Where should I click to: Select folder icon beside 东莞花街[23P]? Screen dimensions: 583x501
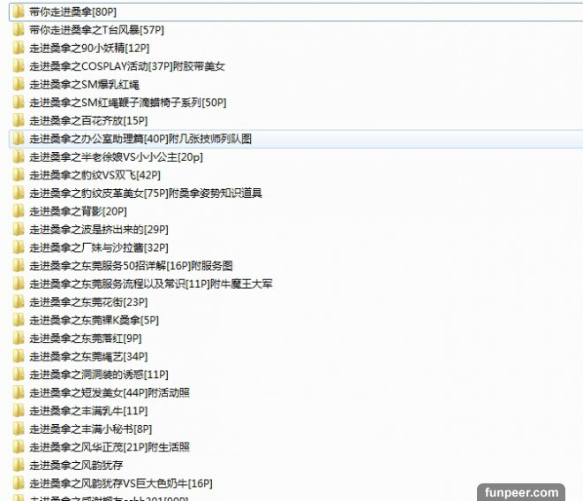(19, 301)
